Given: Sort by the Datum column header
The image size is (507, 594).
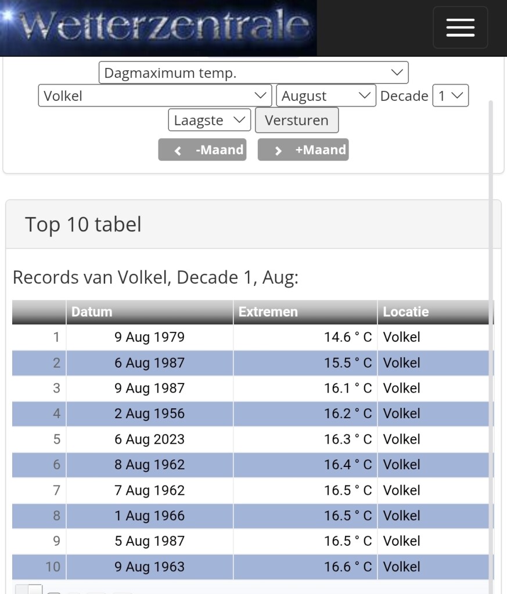Looking at the screenshot, I should click(149, 312).
